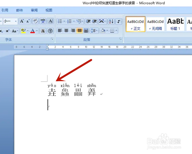Click the bulleted list icon

(x=60, y=22)
